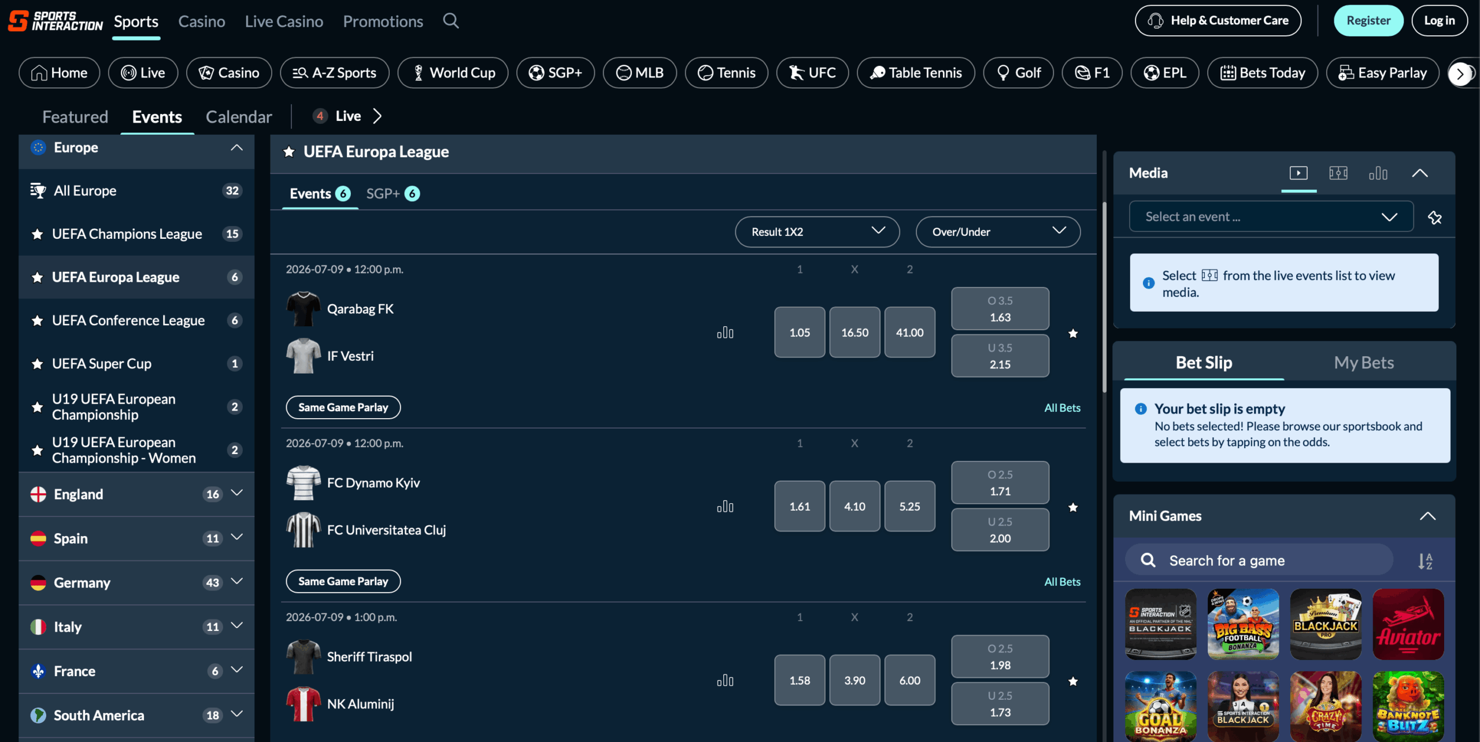This screenshot has width=1480, height=742.
Task: Select Under 2.5 odds 1.73
Action: [x=1000, y=704]
